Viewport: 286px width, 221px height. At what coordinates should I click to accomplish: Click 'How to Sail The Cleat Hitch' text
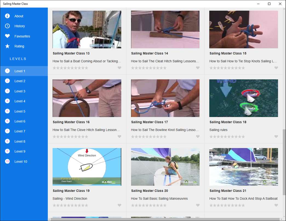click(x=165, y=61)
